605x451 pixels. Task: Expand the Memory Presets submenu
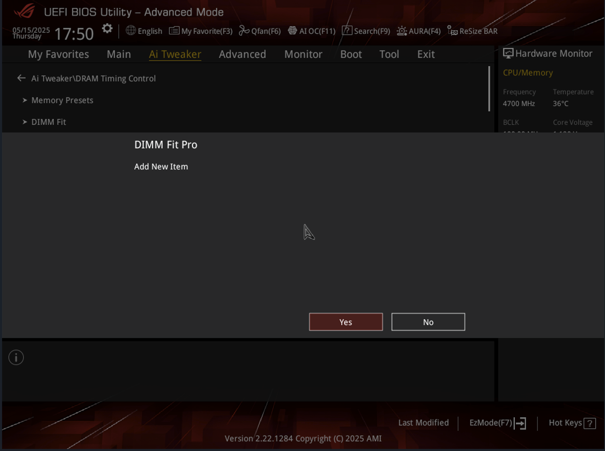coord(62,100)
